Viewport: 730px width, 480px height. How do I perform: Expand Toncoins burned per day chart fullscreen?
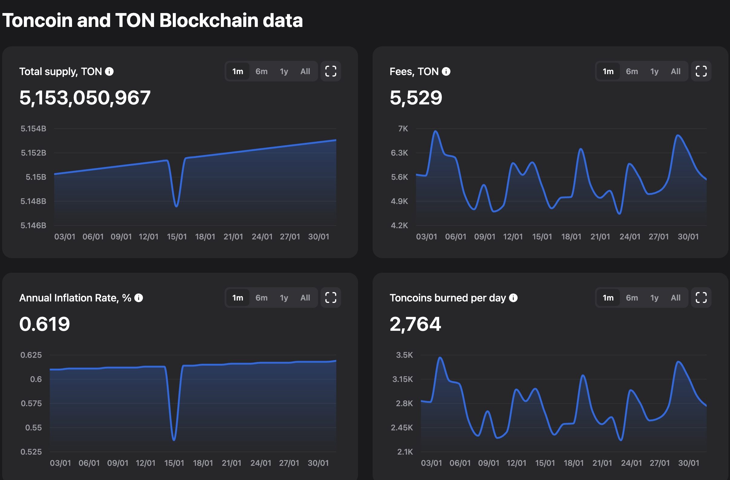pyautogui.click(x=701, y=298)
